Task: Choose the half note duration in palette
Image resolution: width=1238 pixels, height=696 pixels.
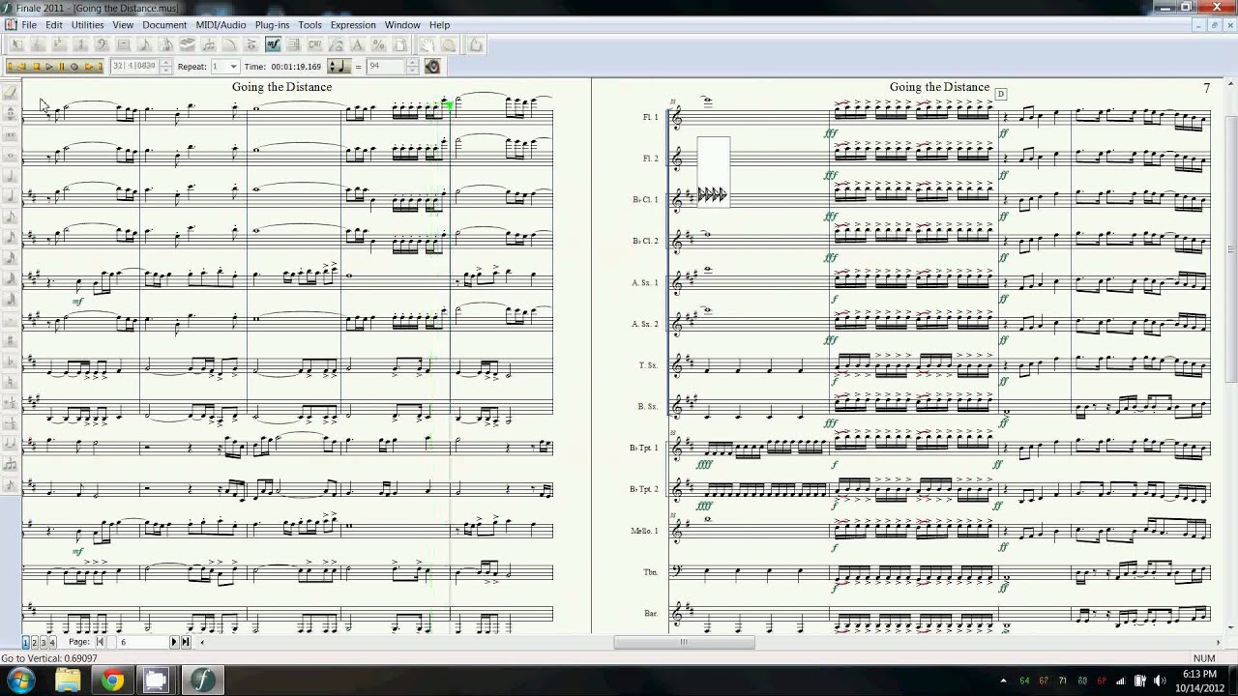Action: coord(11,176)
